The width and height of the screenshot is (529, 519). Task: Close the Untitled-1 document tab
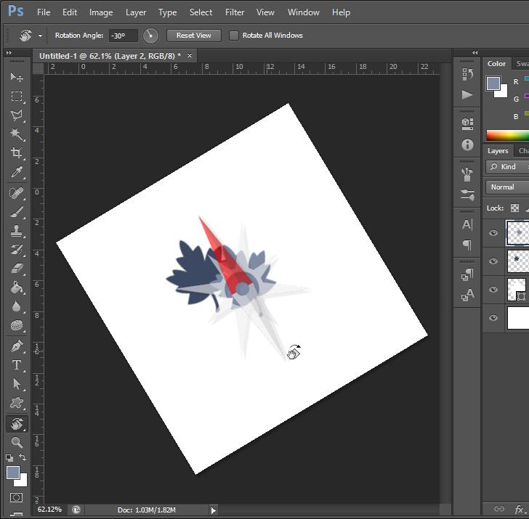[x=190, y=56]
